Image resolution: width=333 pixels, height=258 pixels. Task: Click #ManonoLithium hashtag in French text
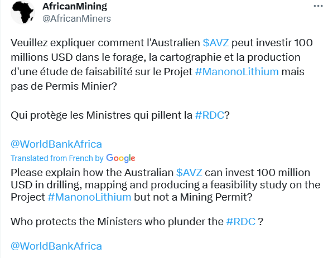coord(237,72)
